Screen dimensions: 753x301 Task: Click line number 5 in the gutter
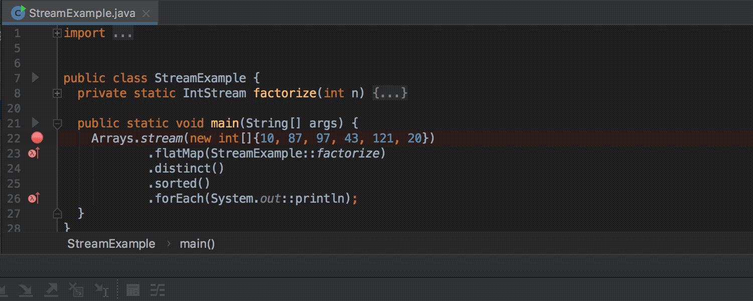point(18,49)
